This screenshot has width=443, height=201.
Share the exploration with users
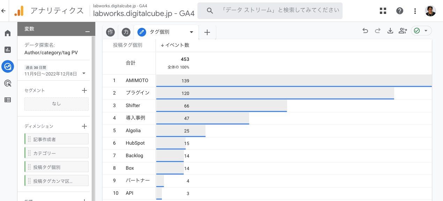403,31
